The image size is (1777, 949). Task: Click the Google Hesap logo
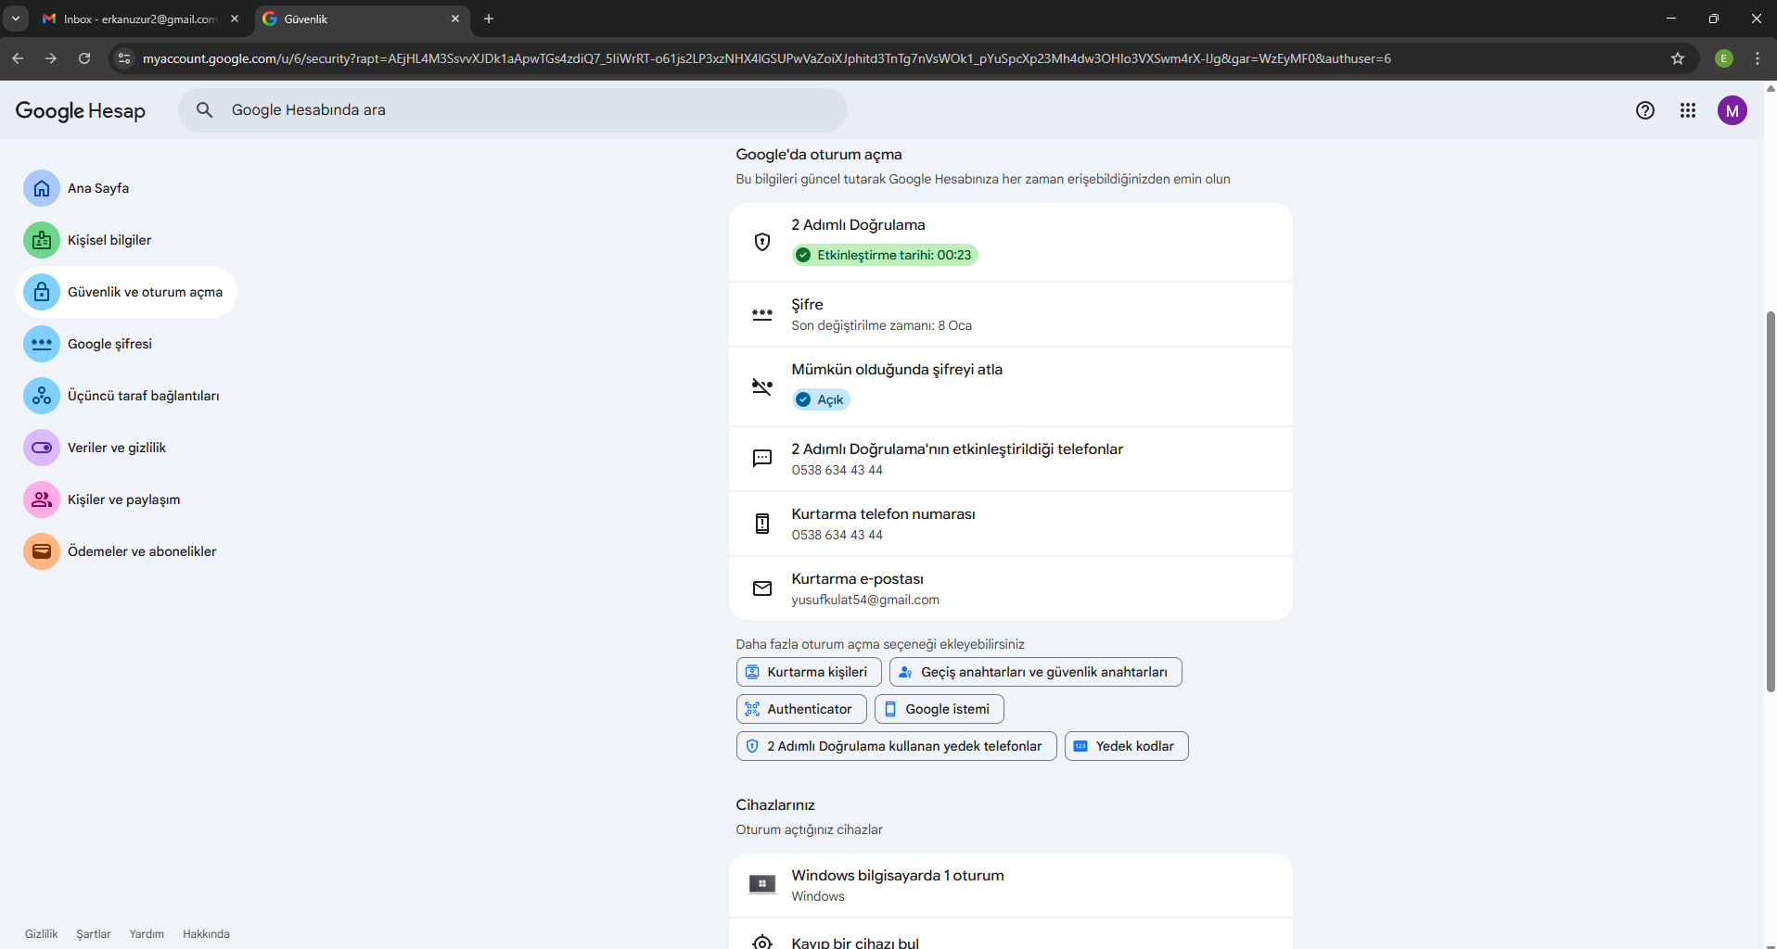81,110
